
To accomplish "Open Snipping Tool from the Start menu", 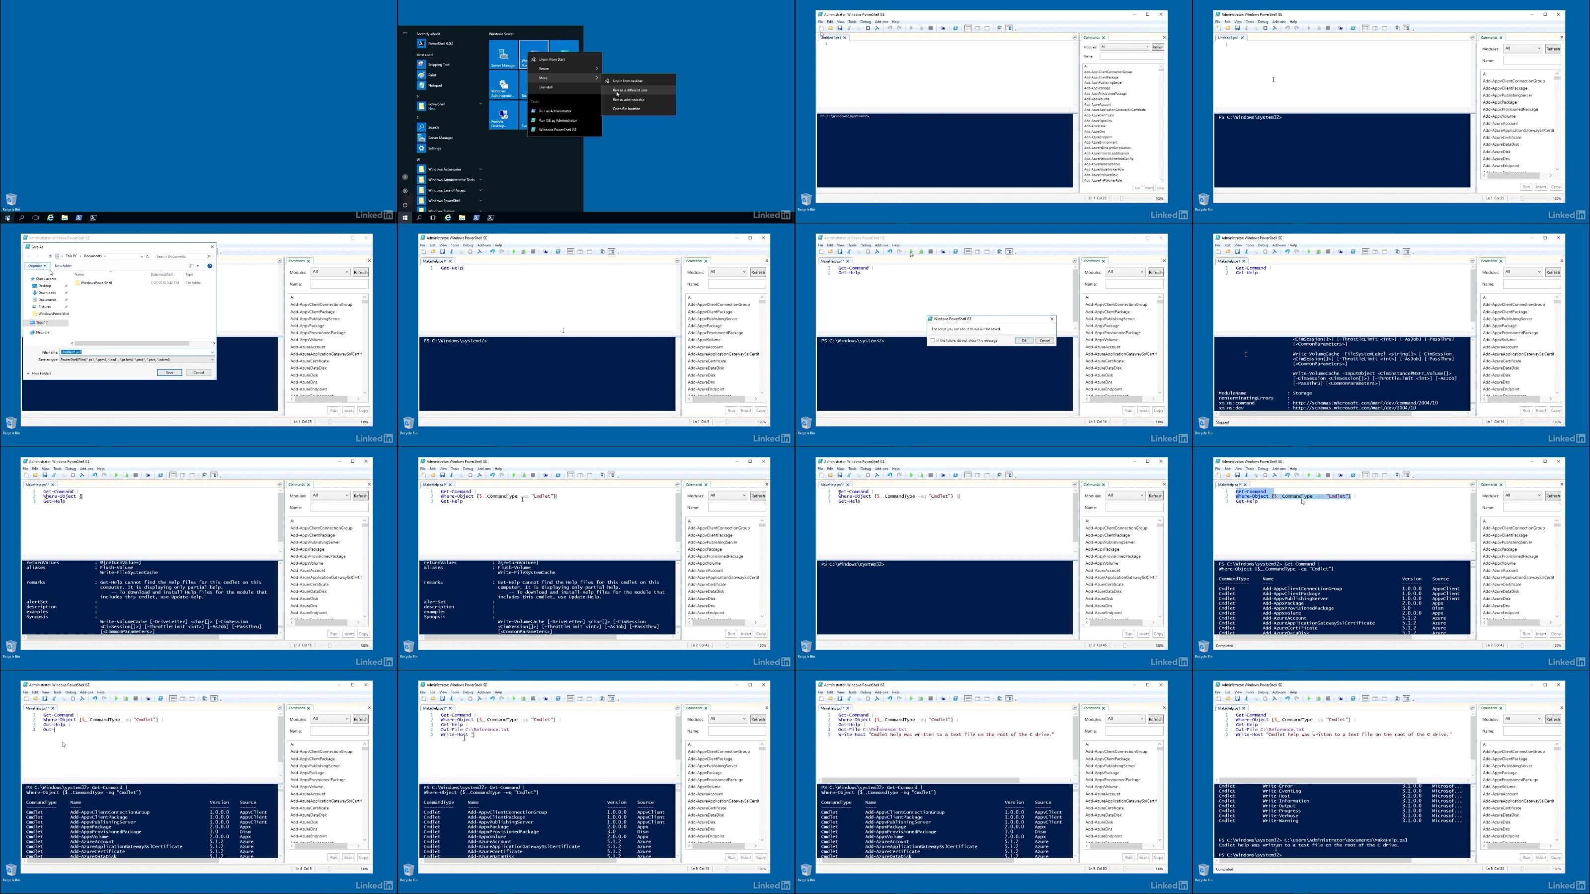I will [x=439, y=64].
